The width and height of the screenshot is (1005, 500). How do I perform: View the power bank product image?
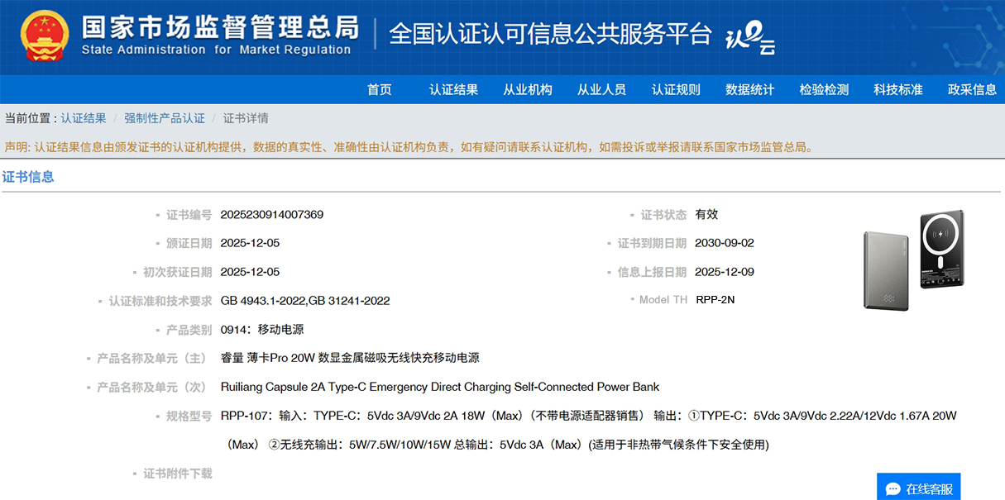coord(914,260)
